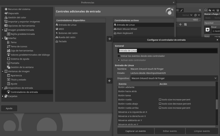Select MIDI in available controllers list

(x=61, y=29)
